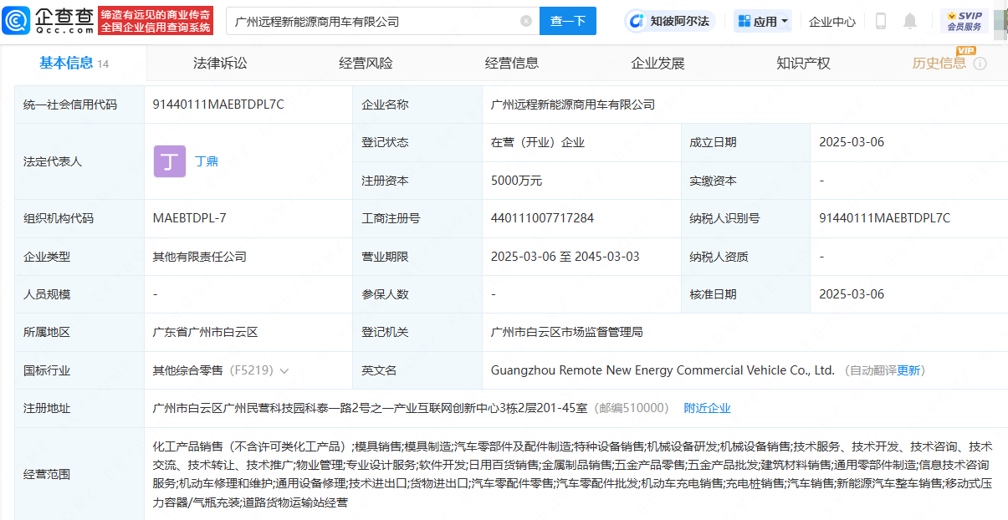The width and height of the screenshot is (1008, 520).
Task: Open the 附近企业 link
Action: pyautogui.click(x=707, y=408)
